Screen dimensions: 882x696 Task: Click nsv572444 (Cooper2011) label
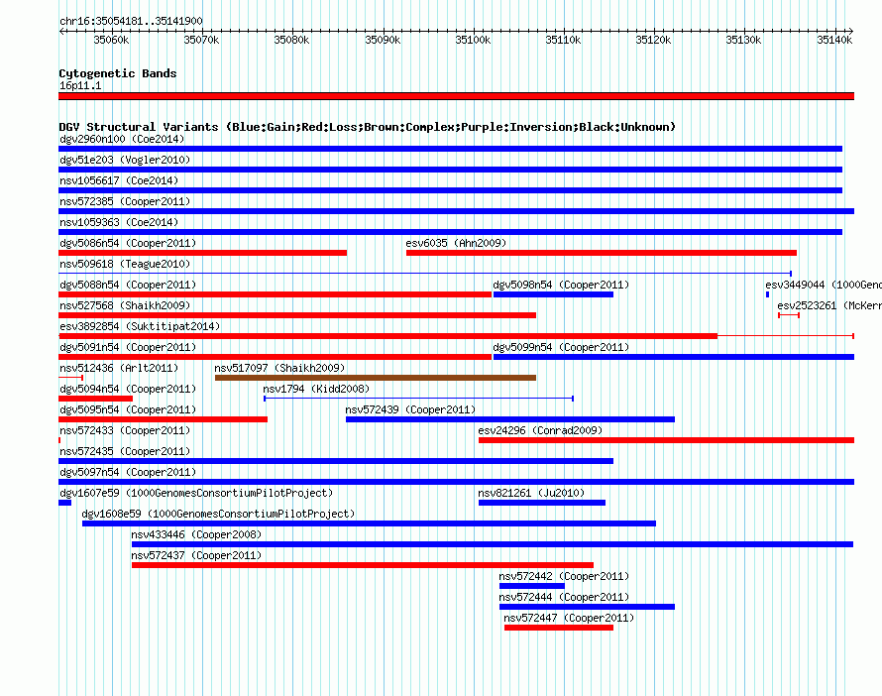tap(564, 597)
